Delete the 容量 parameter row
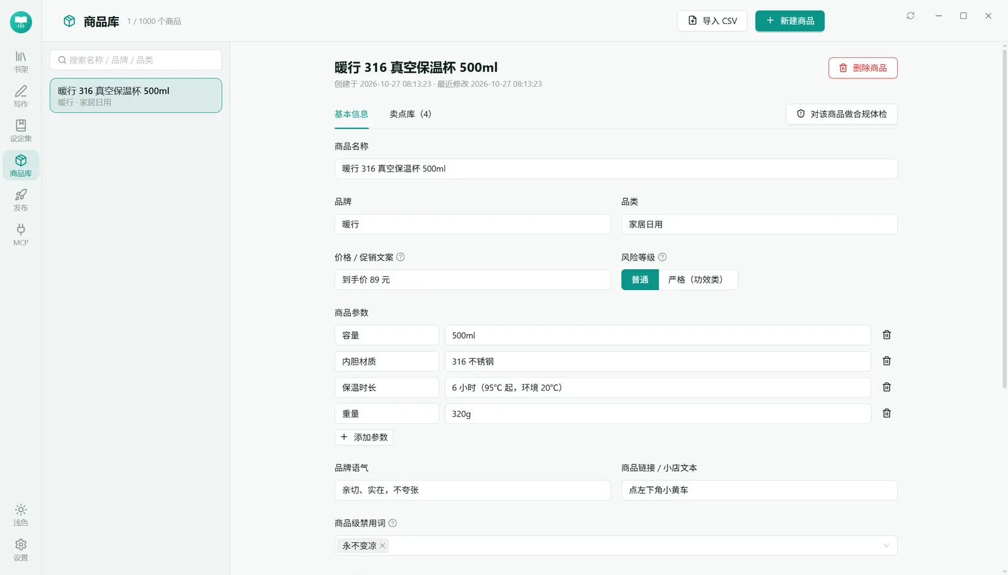This screenshot has height=575, width=1008. (886, 335)
